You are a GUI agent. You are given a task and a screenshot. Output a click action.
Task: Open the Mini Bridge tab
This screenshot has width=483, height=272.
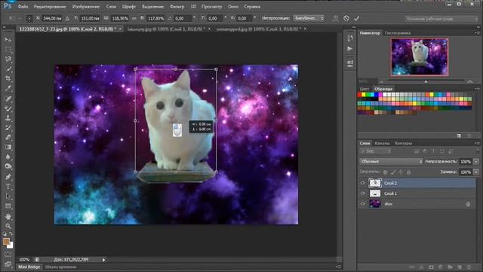click(29, 267)
